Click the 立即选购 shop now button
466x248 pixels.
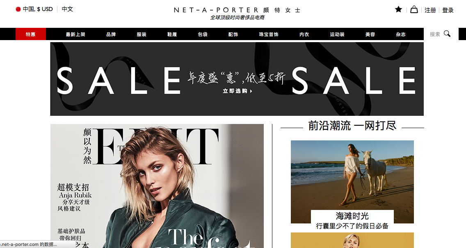238,91
